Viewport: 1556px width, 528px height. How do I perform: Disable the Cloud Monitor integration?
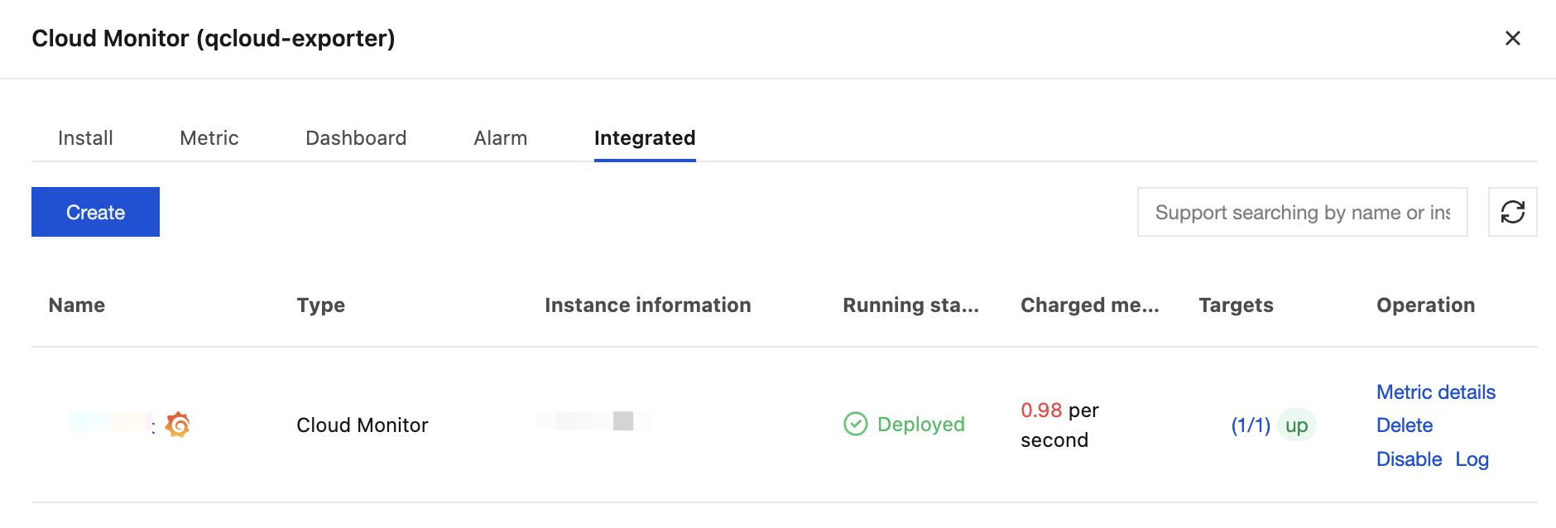[x=1409, y=459]
